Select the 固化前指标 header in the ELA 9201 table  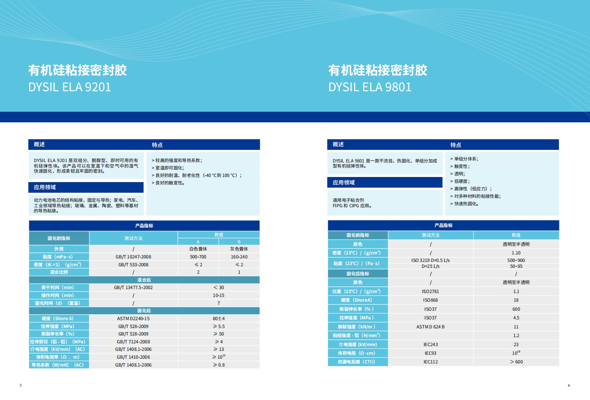coord(59,238)
